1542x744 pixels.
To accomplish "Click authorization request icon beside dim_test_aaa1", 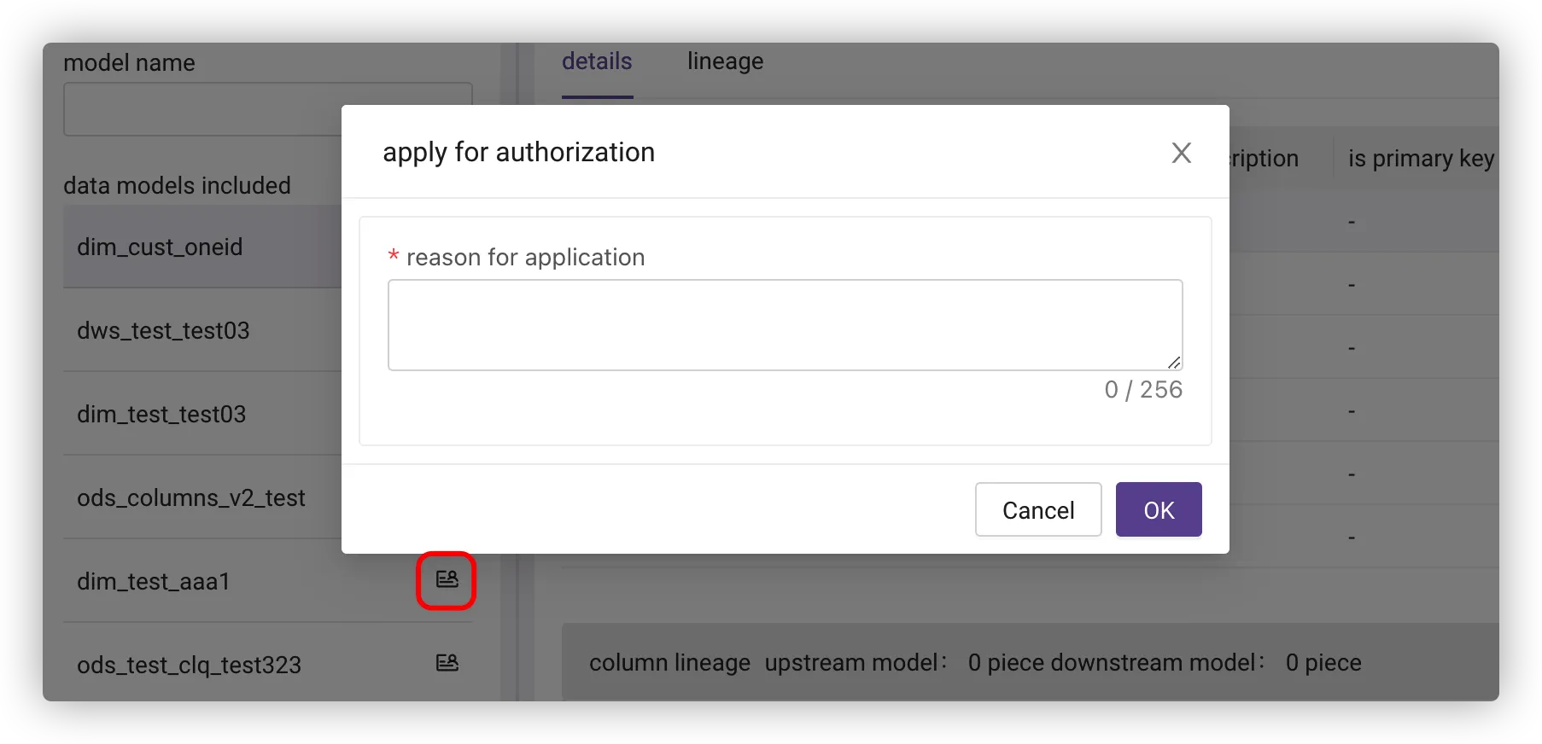I will tap(447, 580).
